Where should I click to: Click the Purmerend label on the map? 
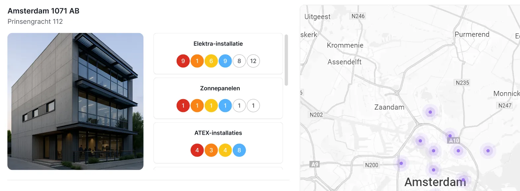pos(472,34)
